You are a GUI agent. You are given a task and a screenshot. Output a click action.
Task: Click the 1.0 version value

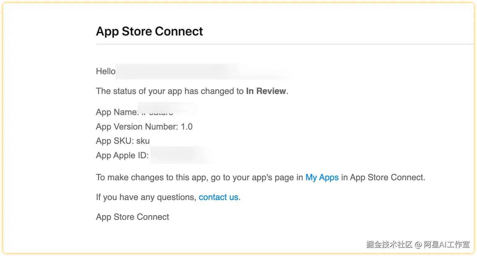(x=187, y=126)
